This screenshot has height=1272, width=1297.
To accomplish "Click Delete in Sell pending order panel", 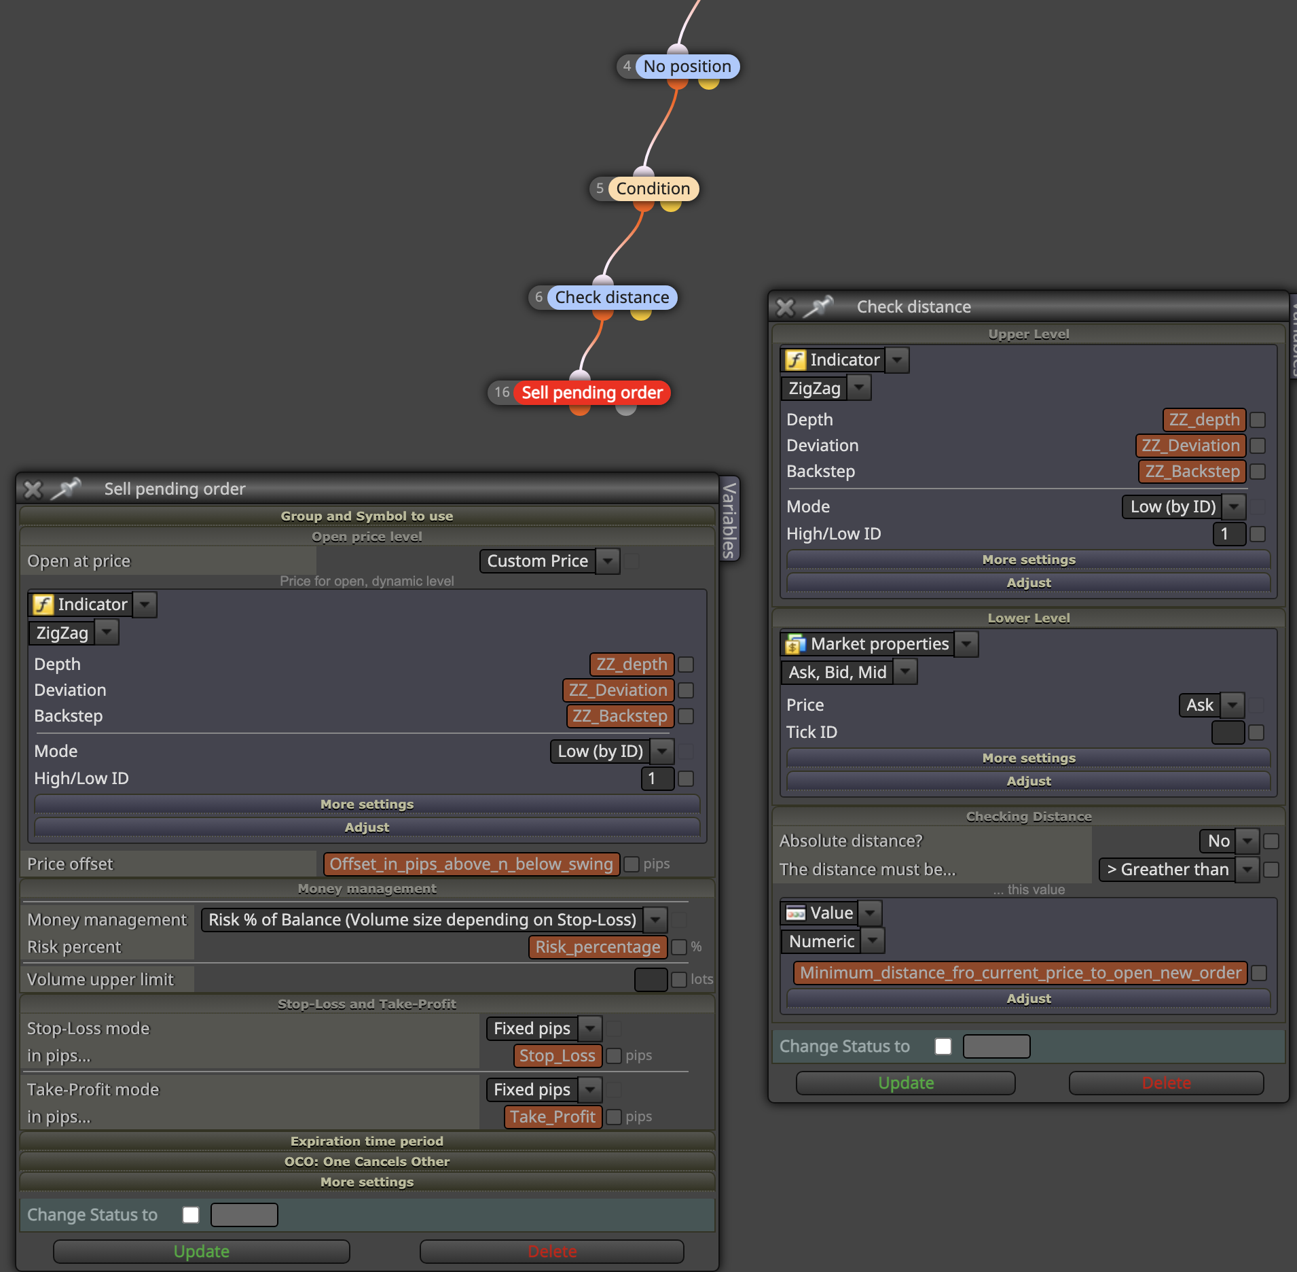I will pos(552,1251).
